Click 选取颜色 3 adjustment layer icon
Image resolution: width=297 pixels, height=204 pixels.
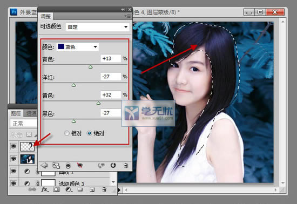(27, 183)
